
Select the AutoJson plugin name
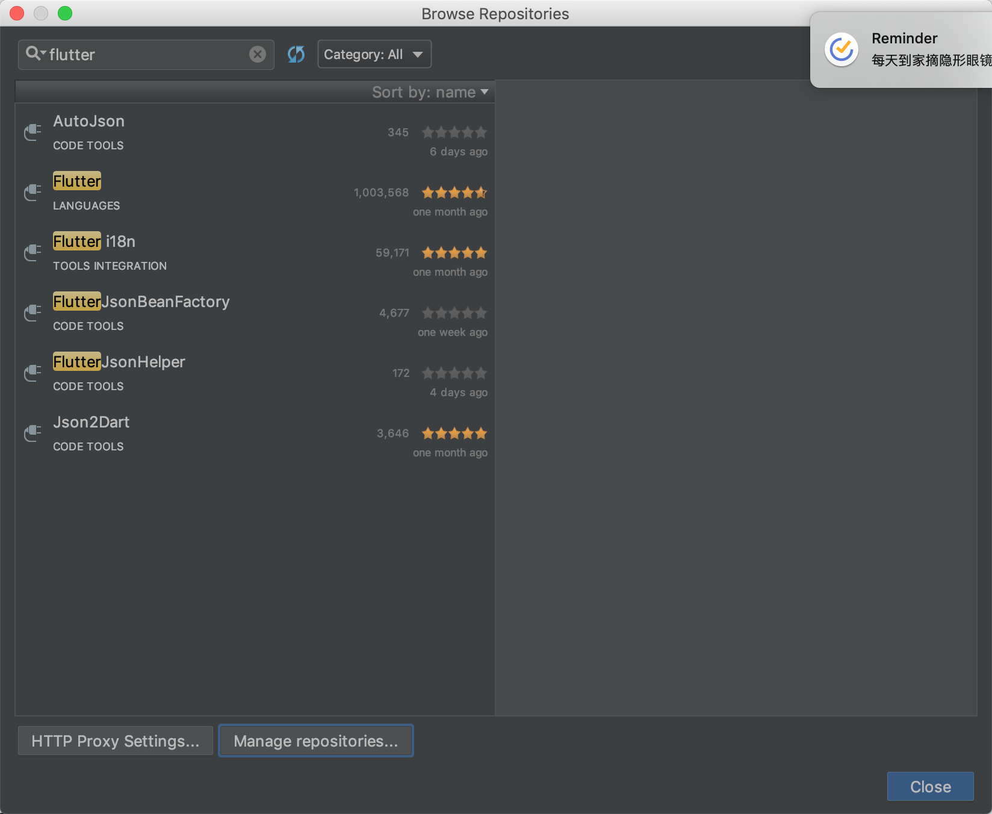click(89, 121)
